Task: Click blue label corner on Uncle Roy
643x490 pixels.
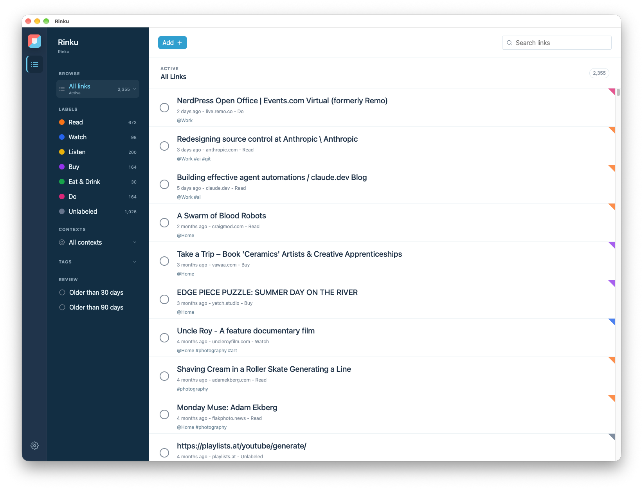Action: [x=612, y=322]
